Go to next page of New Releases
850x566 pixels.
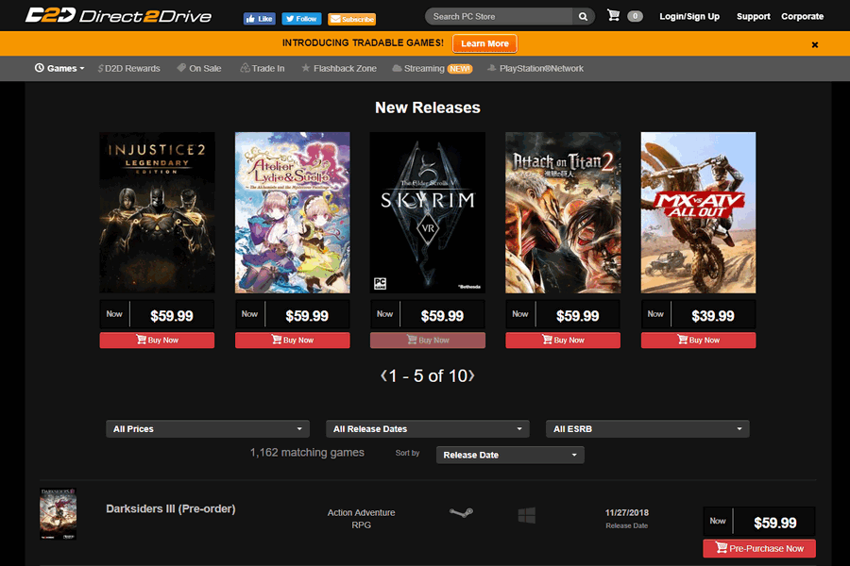(x=471, y=376)
